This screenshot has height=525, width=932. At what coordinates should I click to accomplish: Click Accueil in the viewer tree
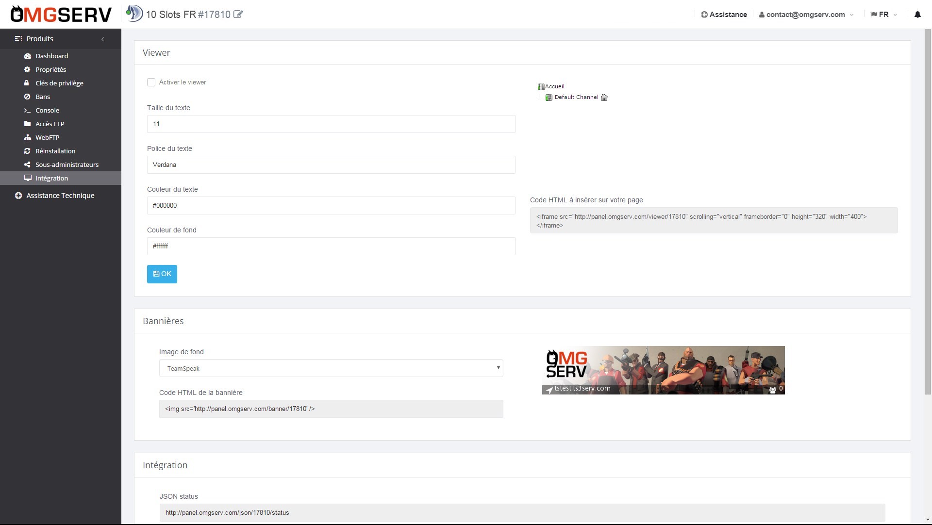[555, 87]
